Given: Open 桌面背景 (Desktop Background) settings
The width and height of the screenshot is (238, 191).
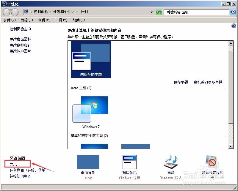Looking at the screenshot, I should (x=88, y=163).
